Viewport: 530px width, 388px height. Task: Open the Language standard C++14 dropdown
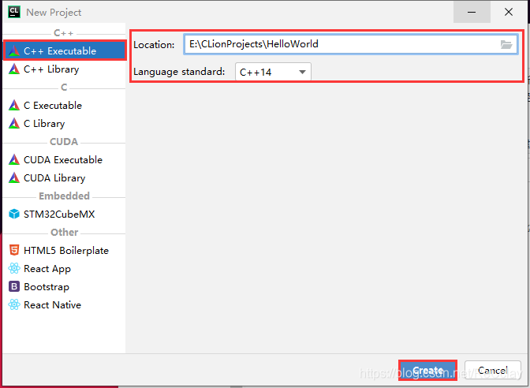(x=273, y=72)
